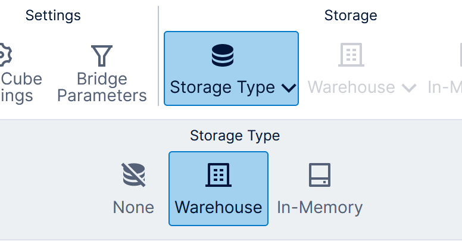Open the Storage Type dropdown by its label
This screenshot has height=241, width=462.
point(222,87)
